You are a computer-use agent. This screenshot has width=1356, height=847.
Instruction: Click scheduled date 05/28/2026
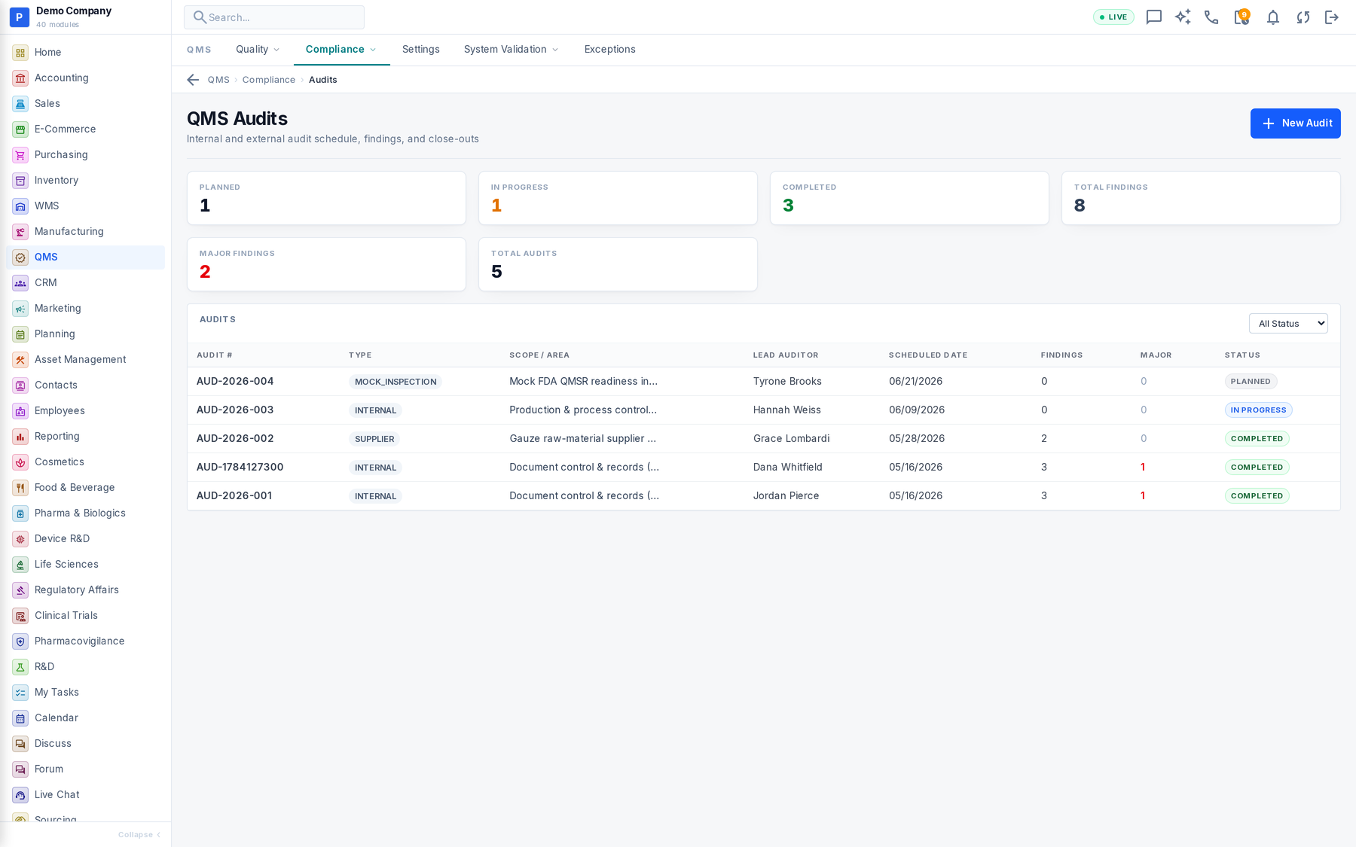916,439
